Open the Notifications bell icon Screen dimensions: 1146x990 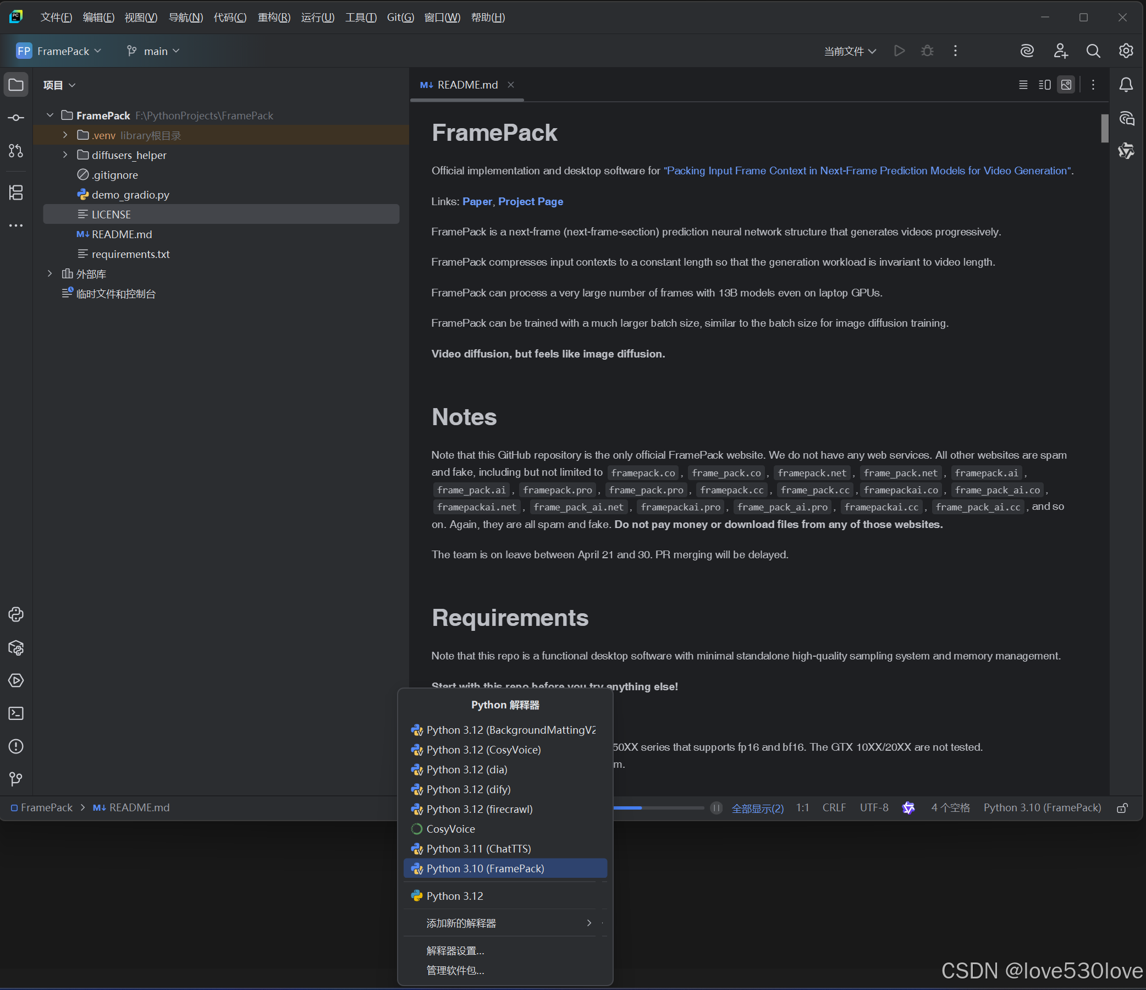(1126, 85)
